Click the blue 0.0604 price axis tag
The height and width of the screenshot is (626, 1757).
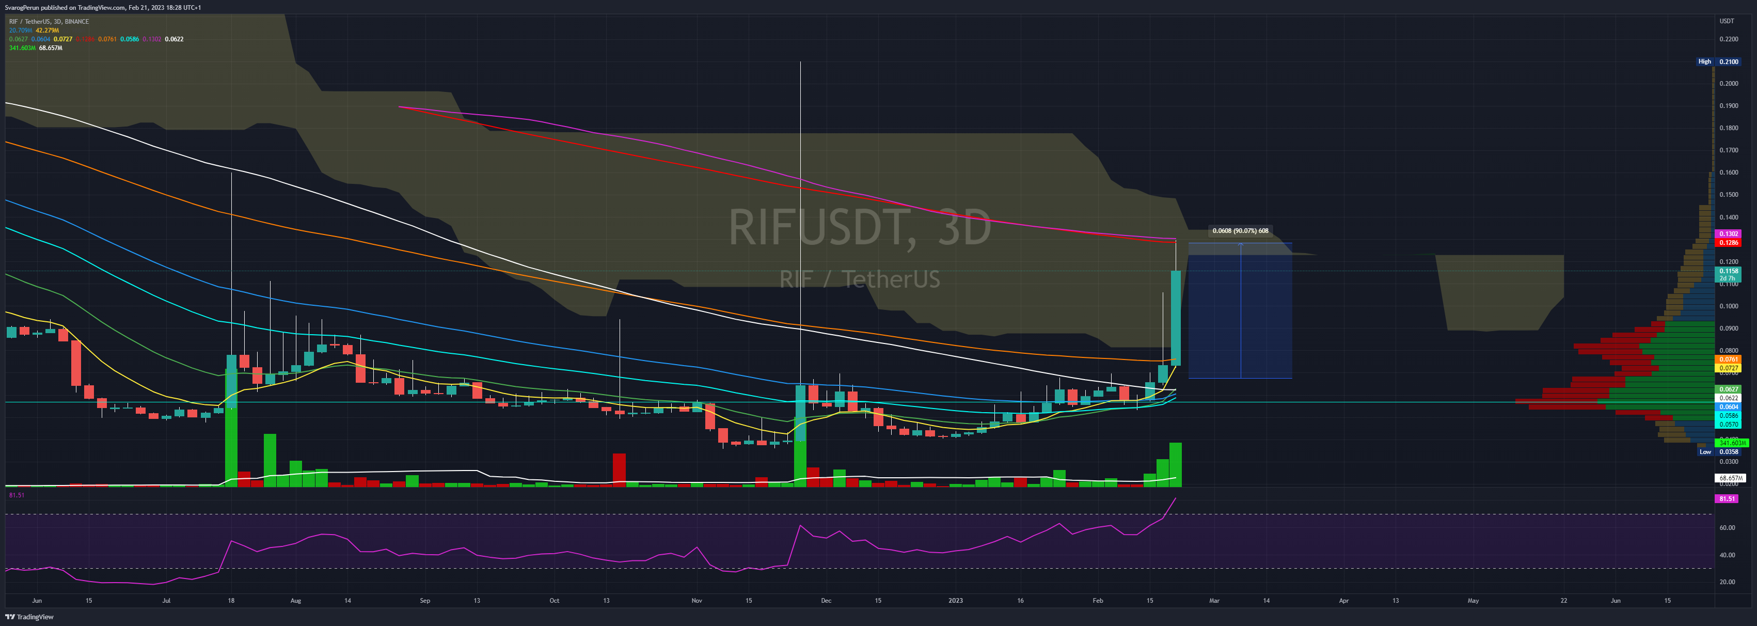[1729, 407]
